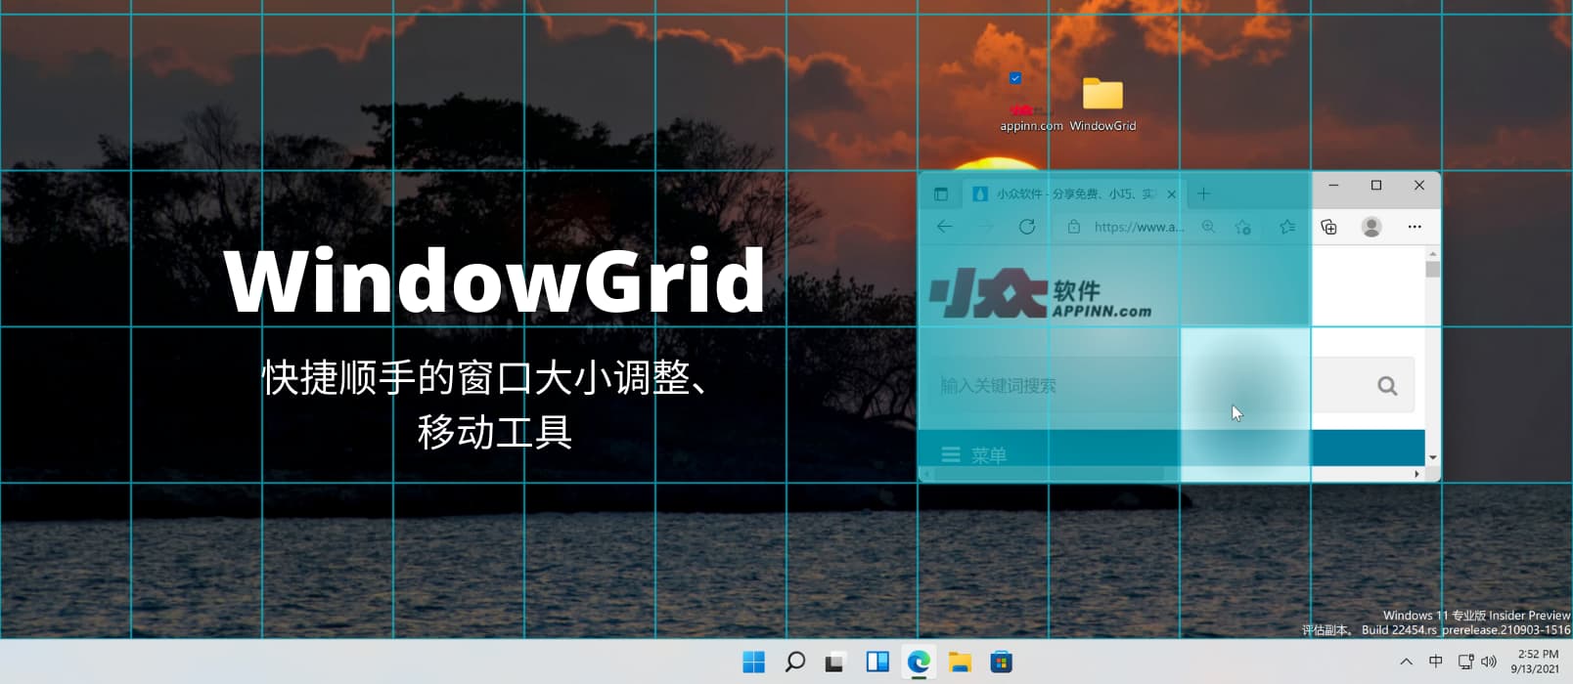Viewport: 1573px width, 684px height.
Task: Maximize the Edge window
Action: 1376,186
